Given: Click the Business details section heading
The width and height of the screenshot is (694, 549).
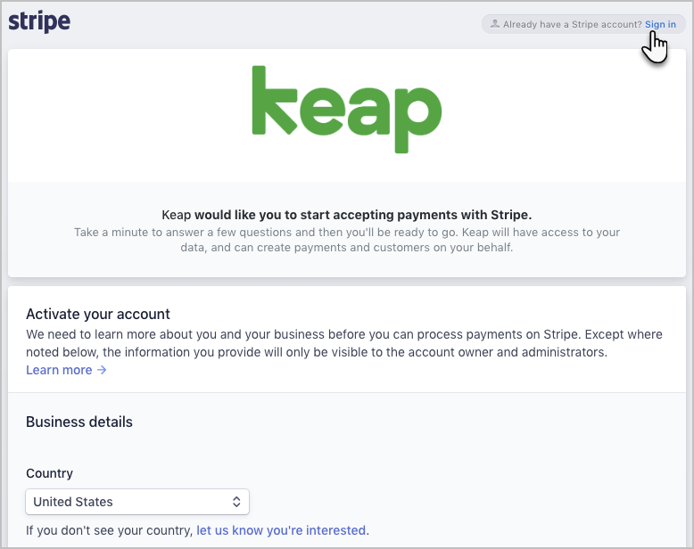Looking at the screenshot, I should tap(79, 422).
